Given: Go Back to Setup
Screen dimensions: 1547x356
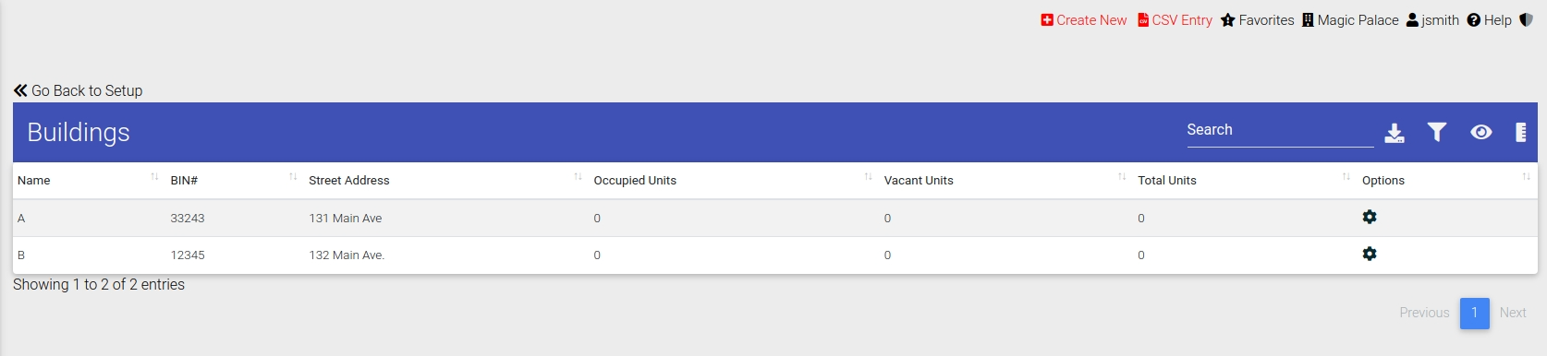Looking at the screenshot, I should 78,90.
